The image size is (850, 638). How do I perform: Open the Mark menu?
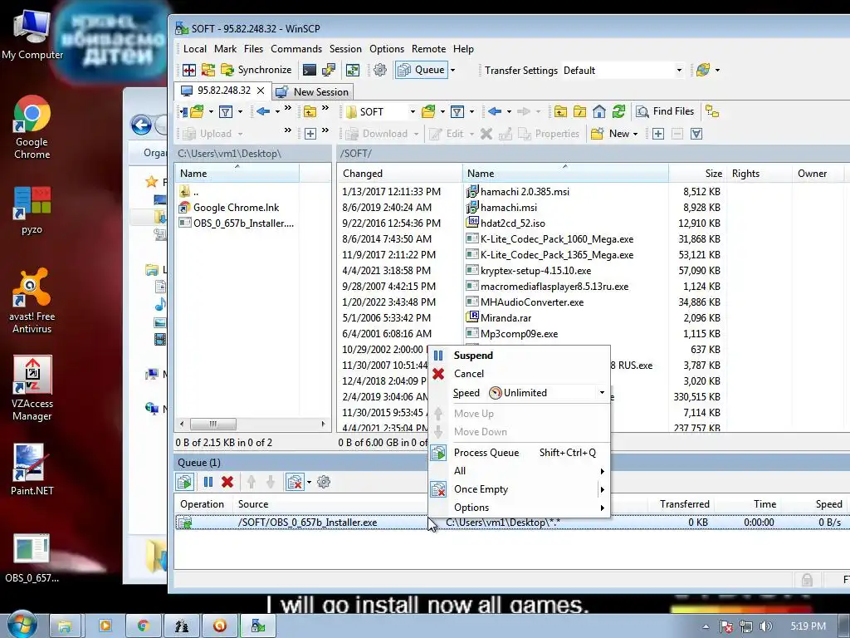pos(225,49)
